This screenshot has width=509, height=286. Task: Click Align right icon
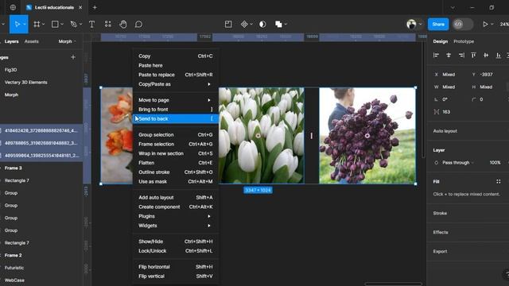point(461,56)
